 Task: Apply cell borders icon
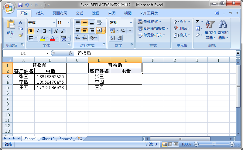31,38
